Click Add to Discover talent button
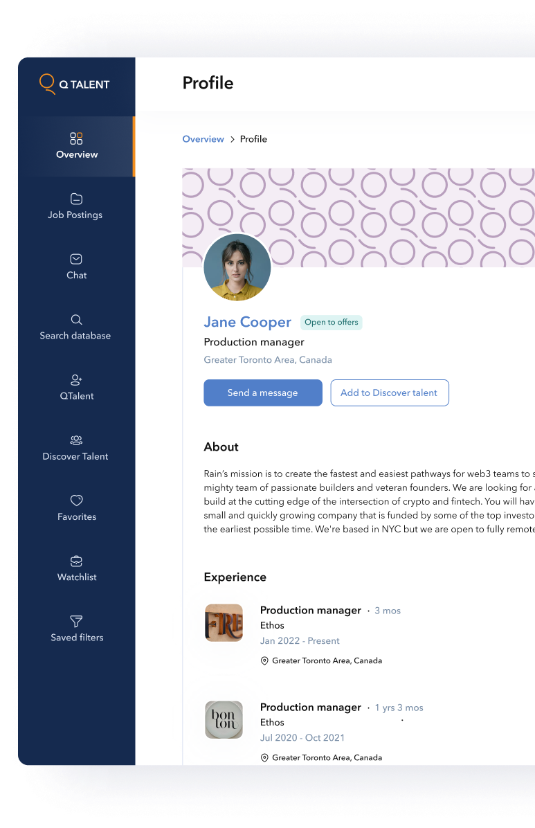 [x=389, y=393]
